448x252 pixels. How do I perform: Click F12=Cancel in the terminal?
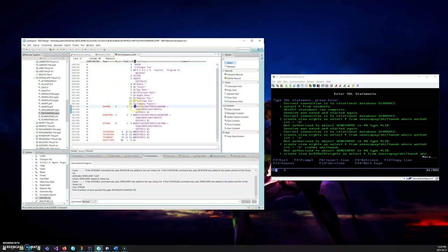283,163
